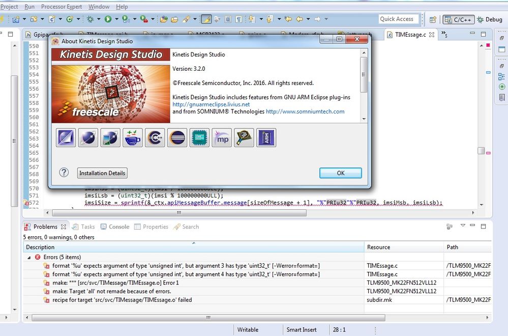Click the magnifier plug-in icon in About dialog
The width and height of the screenshot is (508, 336).
click(244, 137)
